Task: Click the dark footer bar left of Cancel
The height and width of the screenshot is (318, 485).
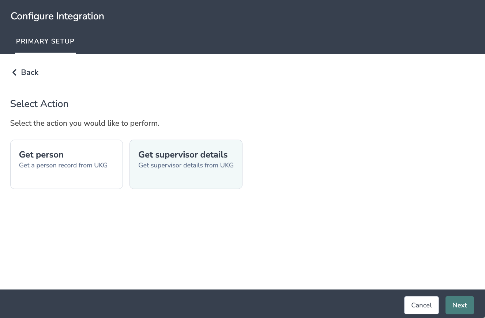Action: [x=219, y=304]
